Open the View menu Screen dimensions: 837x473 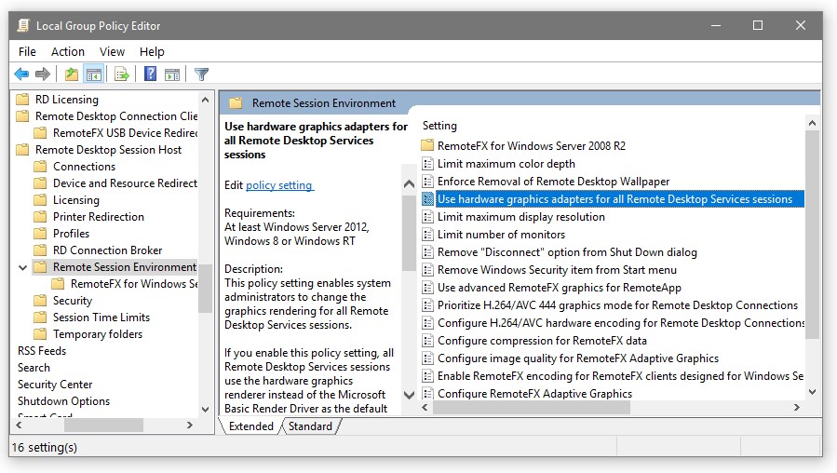112,52
